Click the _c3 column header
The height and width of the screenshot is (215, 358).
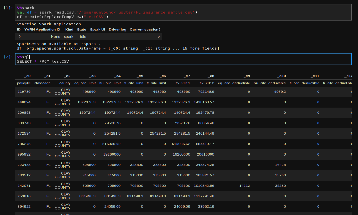[x=92, y=76]
